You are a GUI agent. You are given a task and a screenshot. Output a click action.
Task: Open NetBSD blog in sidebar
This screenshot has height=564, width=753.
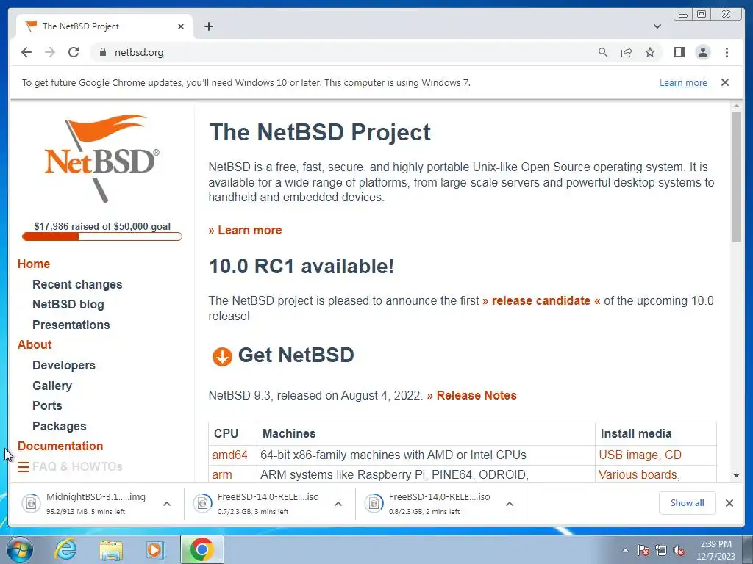[x=68, y=305]
